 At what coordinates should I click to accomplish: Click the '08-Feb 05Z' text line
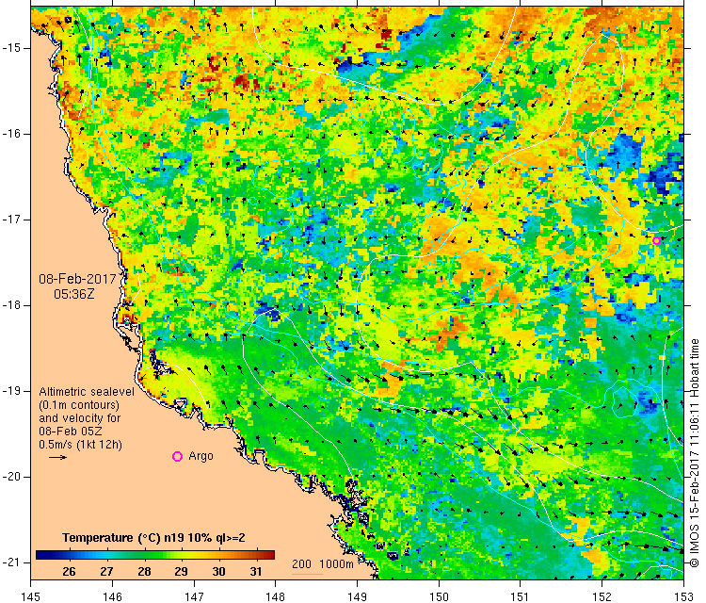tap(71, 431)
